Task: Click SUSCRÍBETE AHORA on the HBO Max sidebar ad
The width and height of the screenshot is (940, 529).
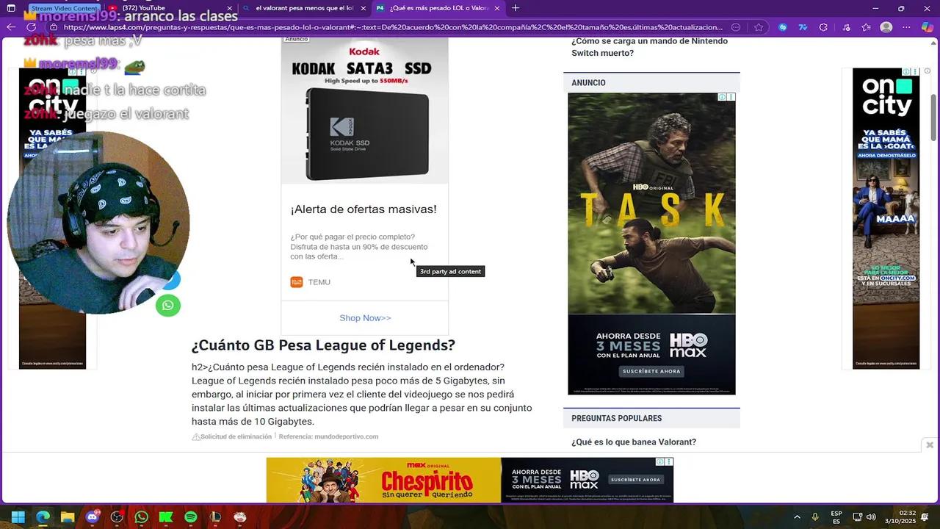Action: tap(651, 372)
